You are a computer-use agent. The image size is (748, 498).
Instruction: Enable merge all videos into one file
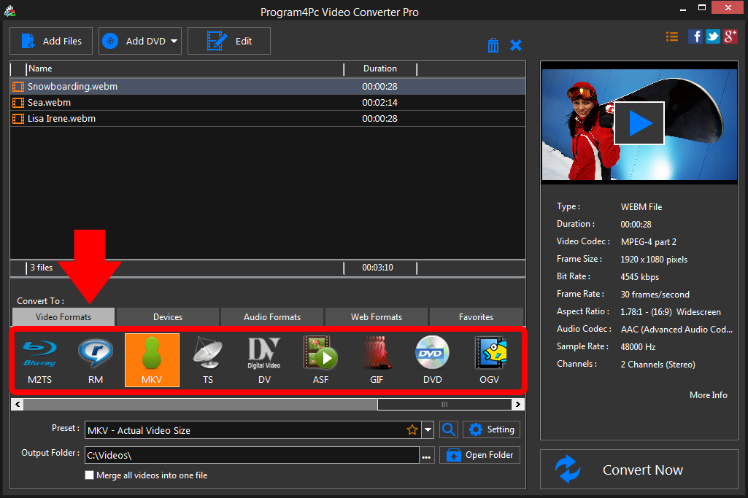(89, 475)
